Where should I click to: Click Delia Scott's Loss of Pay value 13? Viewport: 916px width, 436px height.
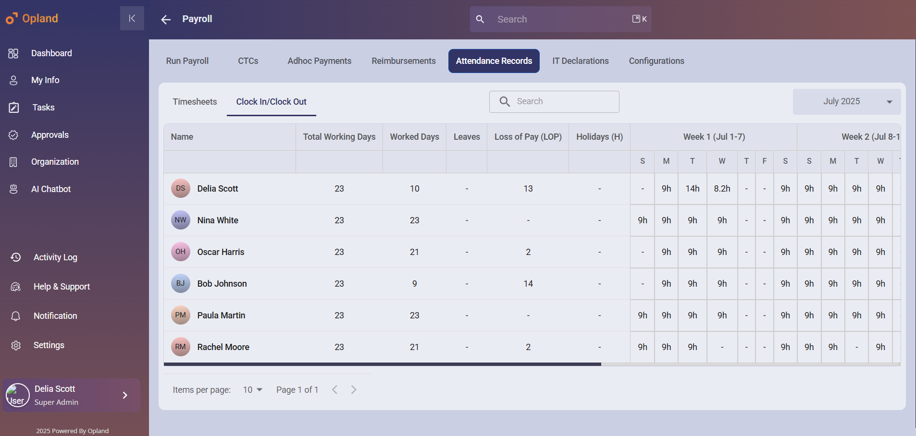click(528, 189)
